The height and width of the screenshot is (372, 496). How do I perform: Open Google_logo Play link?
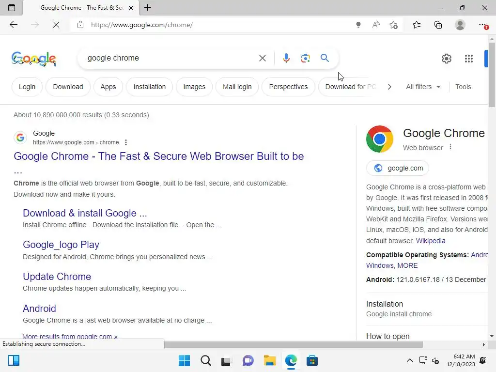(x=61, y=245)
